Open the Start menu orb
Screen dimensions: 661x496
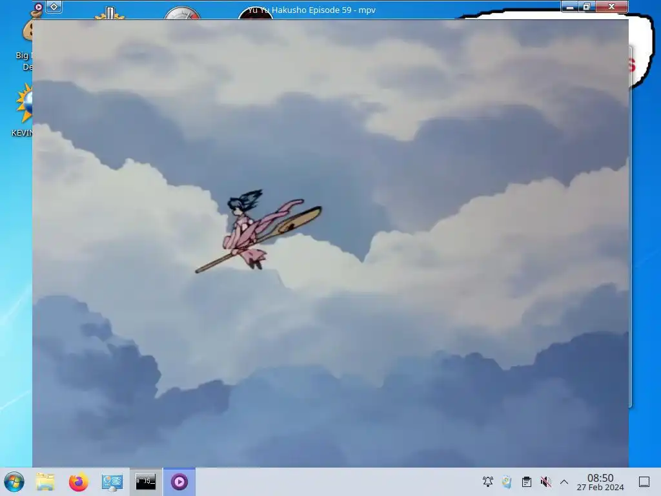point(14,482)
